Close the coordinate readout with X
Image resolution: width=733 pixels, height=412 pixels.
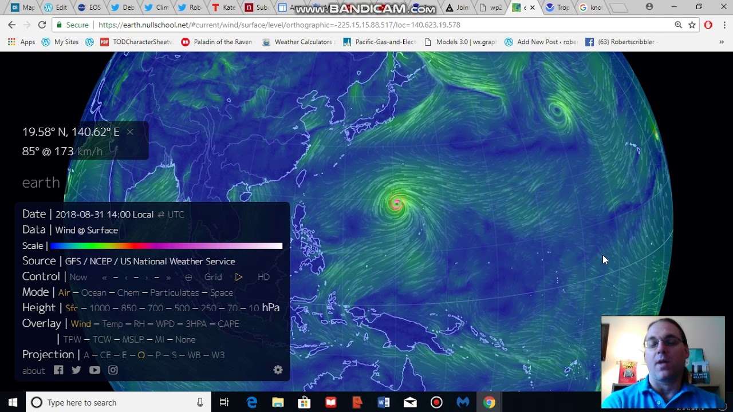[130, 132]
